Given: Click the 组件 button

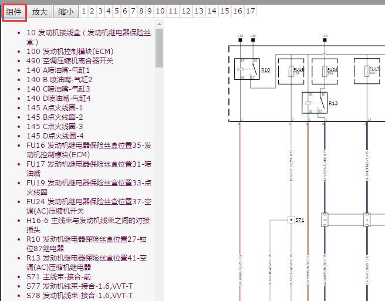Looking at the screenshot, I should point(14,12).
